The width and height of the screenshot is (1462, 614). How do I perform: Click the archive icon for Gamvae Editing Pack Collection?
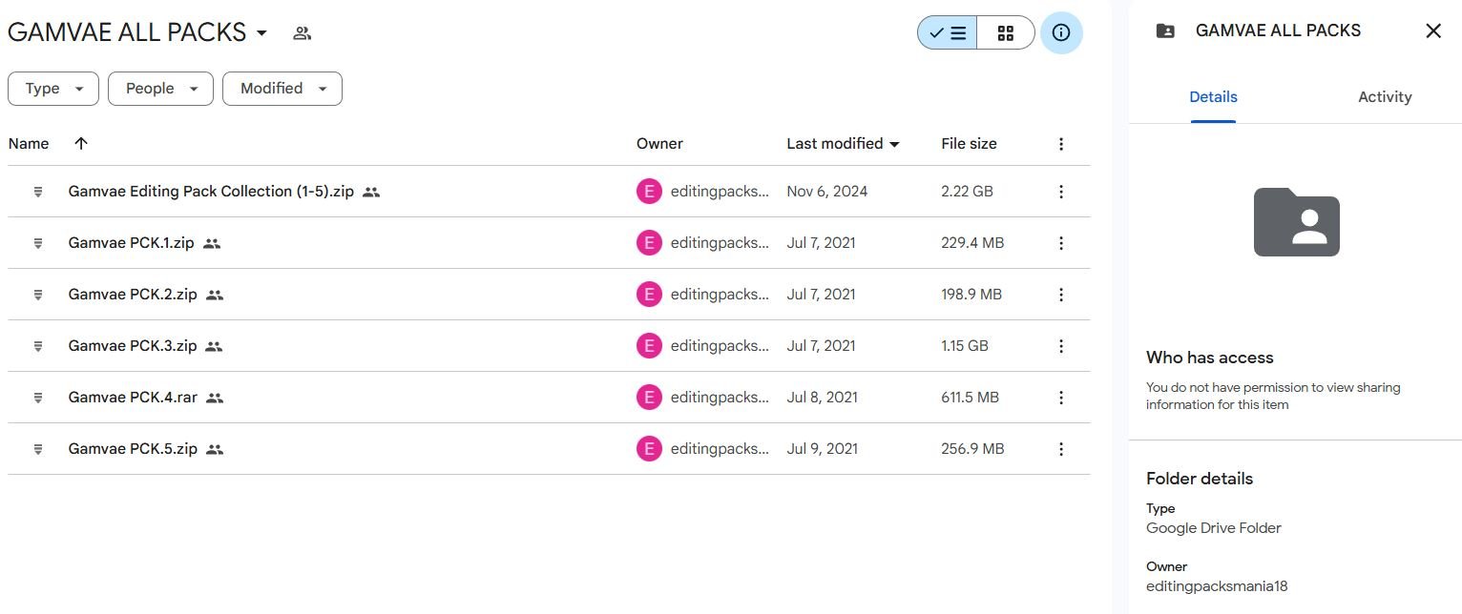[x=38, y=192]
